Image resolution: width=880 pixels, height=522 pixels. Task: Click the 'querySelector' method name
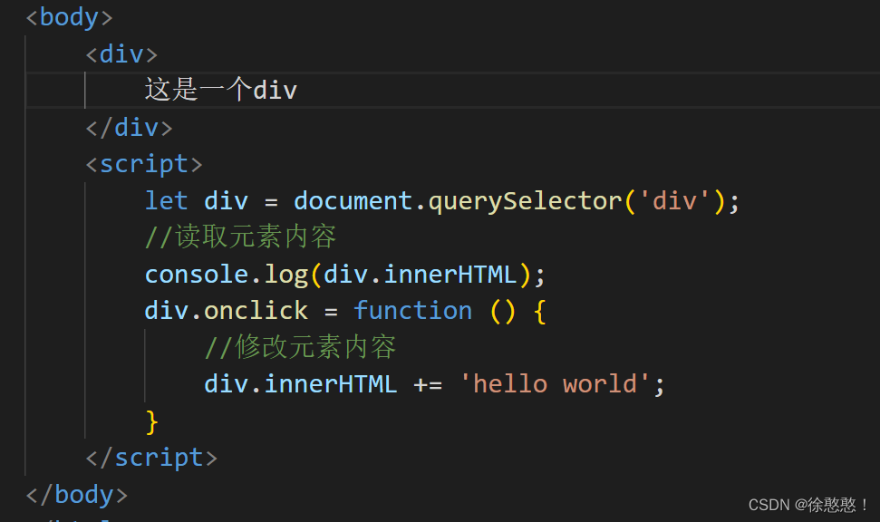[x=526, y=201]
